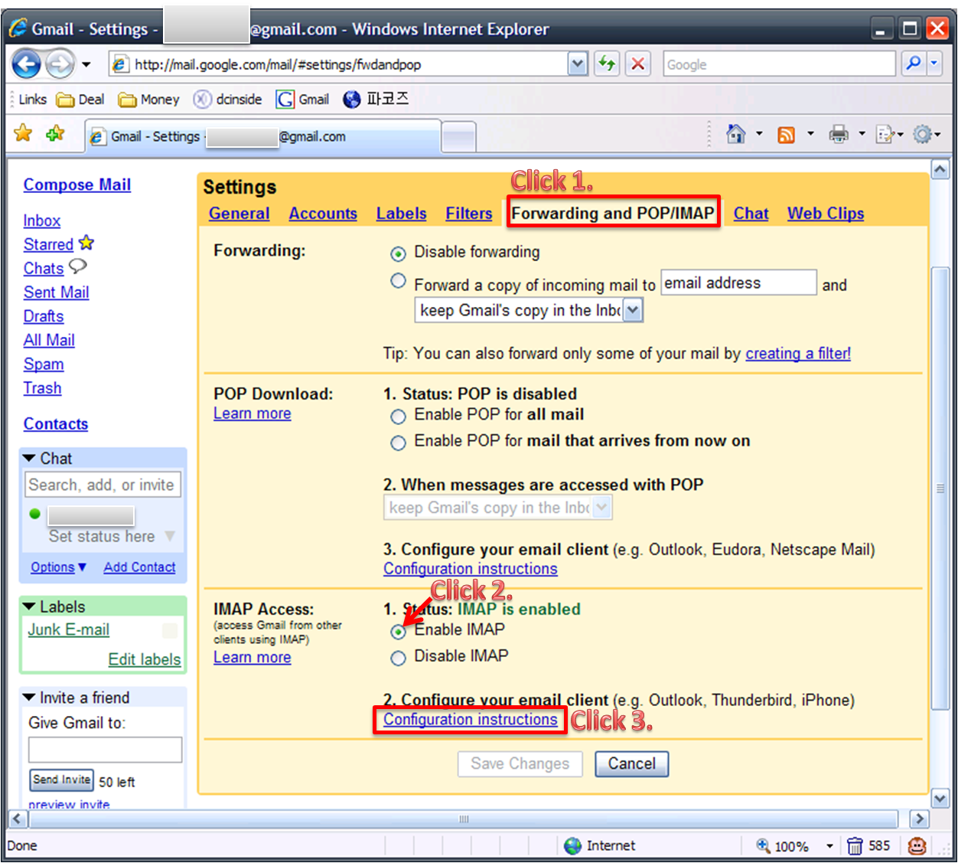This screenshot has height=863, width=958.
Task: Open the recent pages dropdown arrow
Action: [86, 64]
